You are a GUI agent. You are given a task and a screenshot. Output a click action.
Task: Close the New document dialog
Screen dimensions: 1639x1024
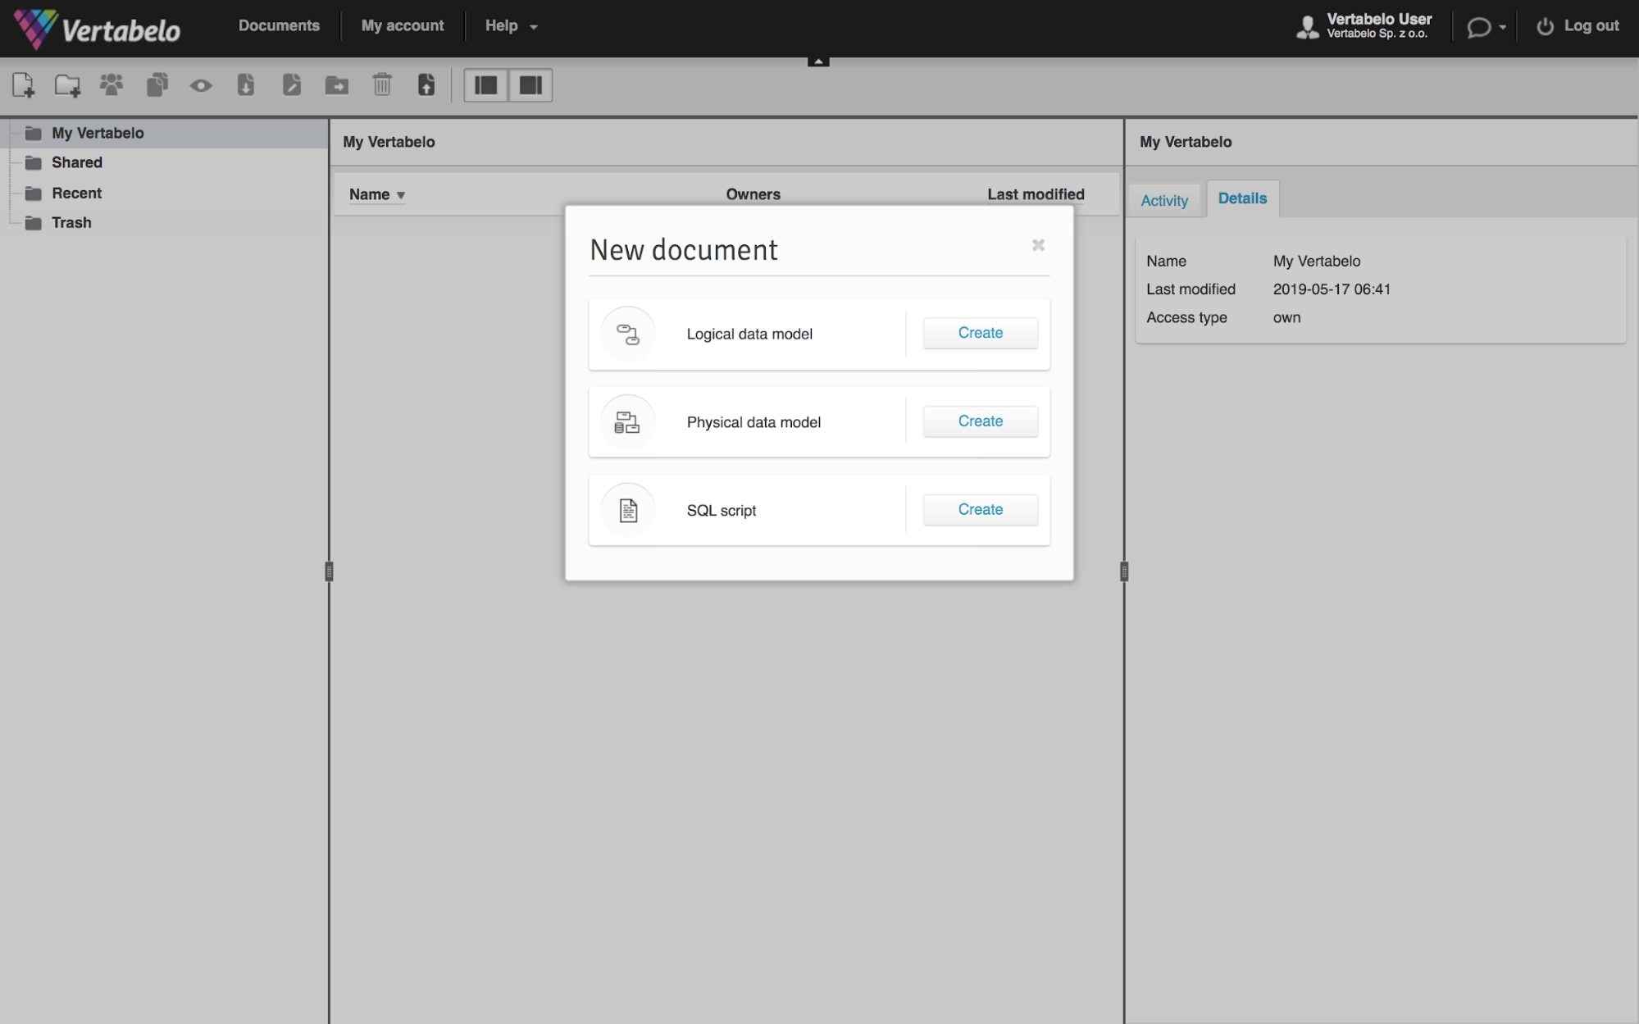tap(1038, 245)
